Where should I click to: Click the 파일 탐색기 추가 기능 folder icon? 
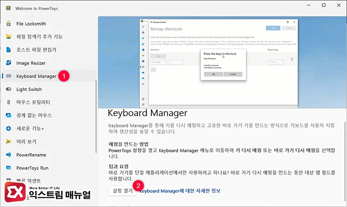click(x=8, y=37)
